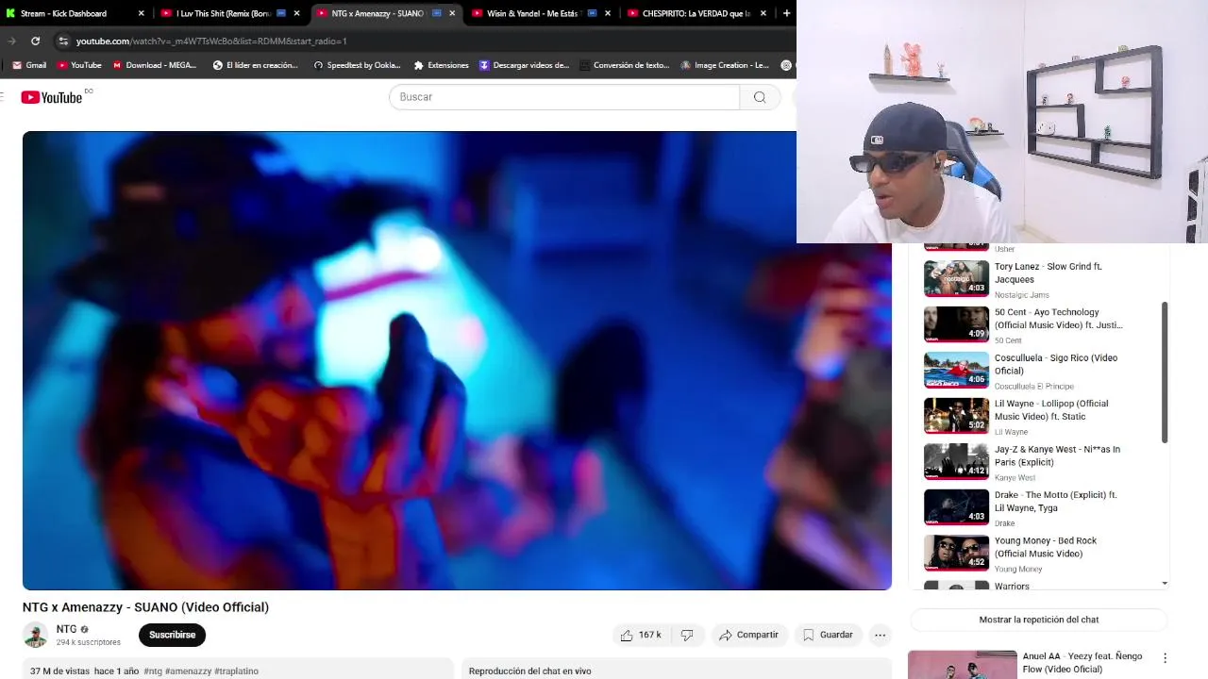The width and height of the screenshot is (1208, 679).
Task: Open site info icon in address bar
Action: (63, 41)
